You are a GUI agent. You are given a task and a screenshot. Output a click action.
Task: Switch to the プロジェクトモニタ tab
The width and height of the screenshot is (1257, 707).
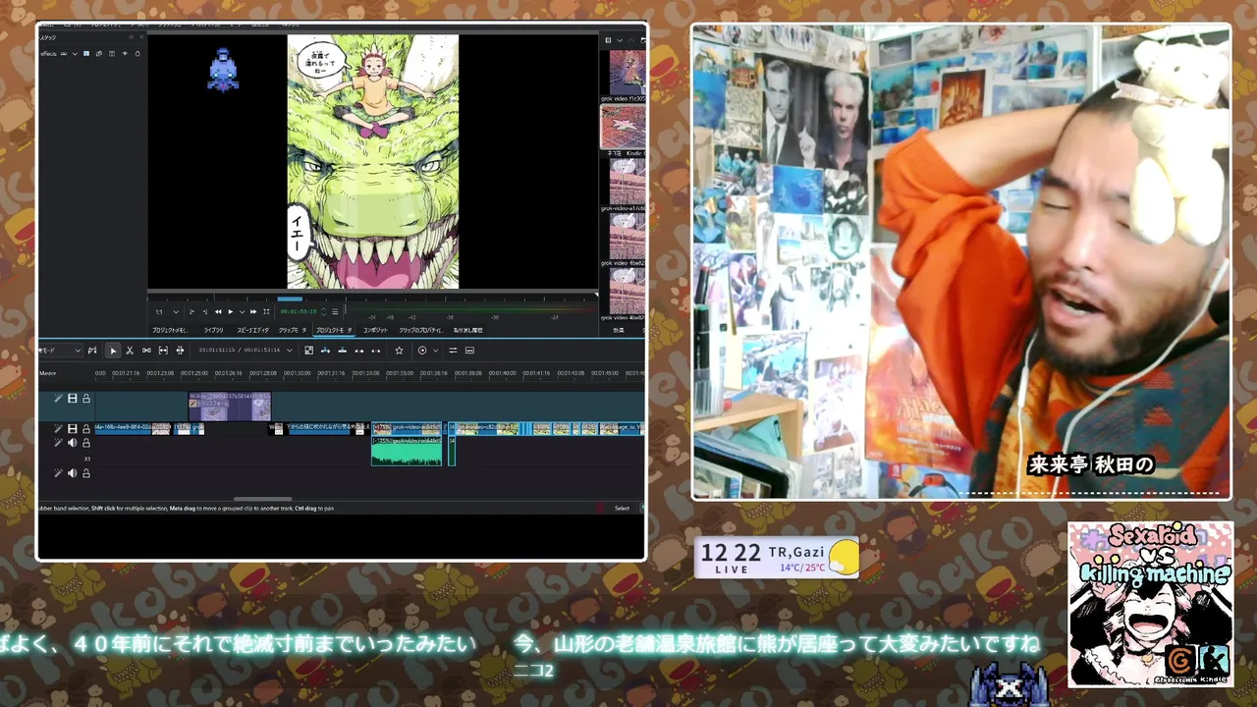(334, 330)
